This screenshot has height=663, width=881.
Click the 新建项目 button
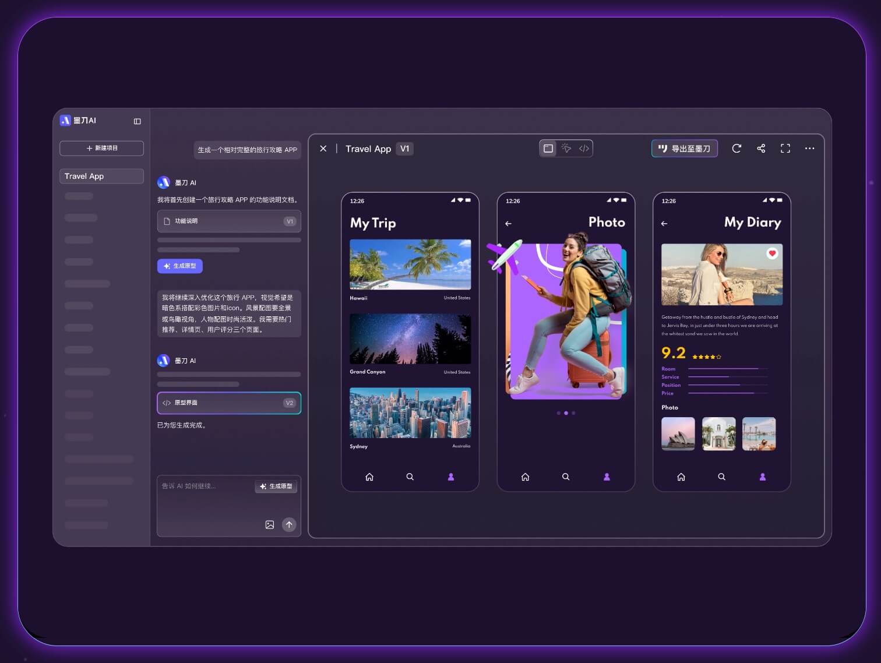click(x=101, y=148)
